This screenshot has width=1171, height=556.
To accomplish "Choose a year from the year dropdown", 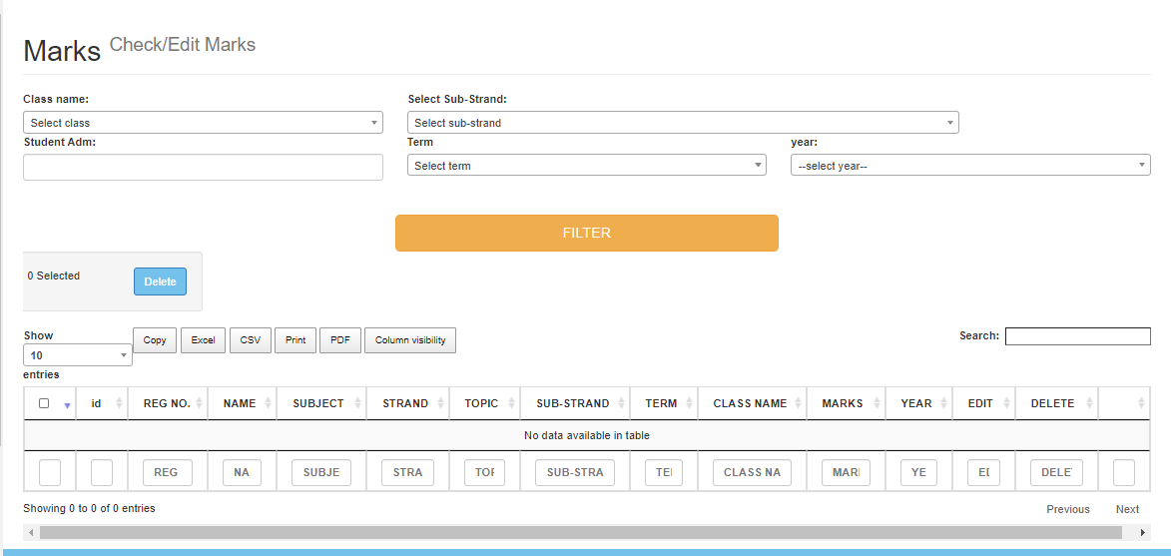I will pyautogui.click(x=969, y=166).
